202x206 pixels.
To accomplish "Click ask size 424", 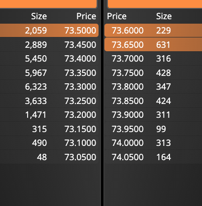I will tap(164, 101).
